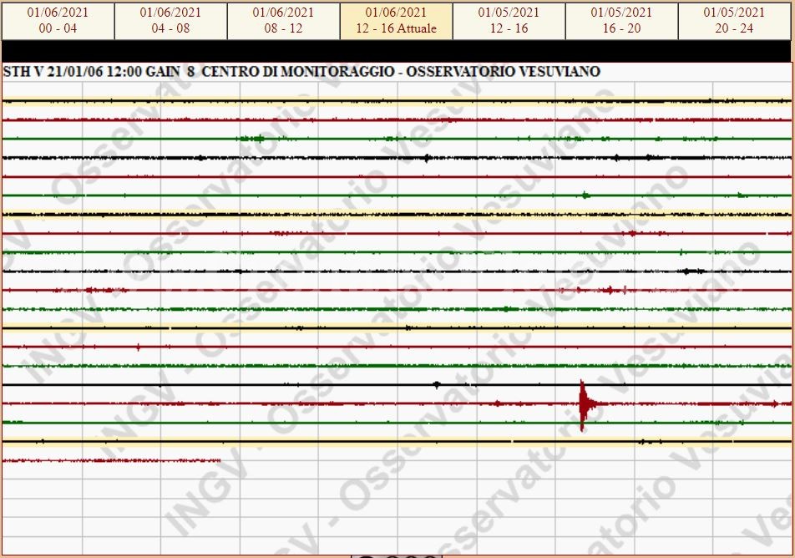Viewport: 795px width, 558px height.
Task: Open the 01/05/2021 12 - 16 tab
Action: (x=509, y=21)
